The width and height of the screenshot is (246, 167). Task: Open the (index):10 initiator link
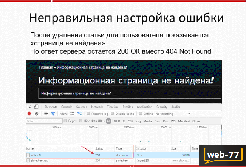[x=142, y=161]
